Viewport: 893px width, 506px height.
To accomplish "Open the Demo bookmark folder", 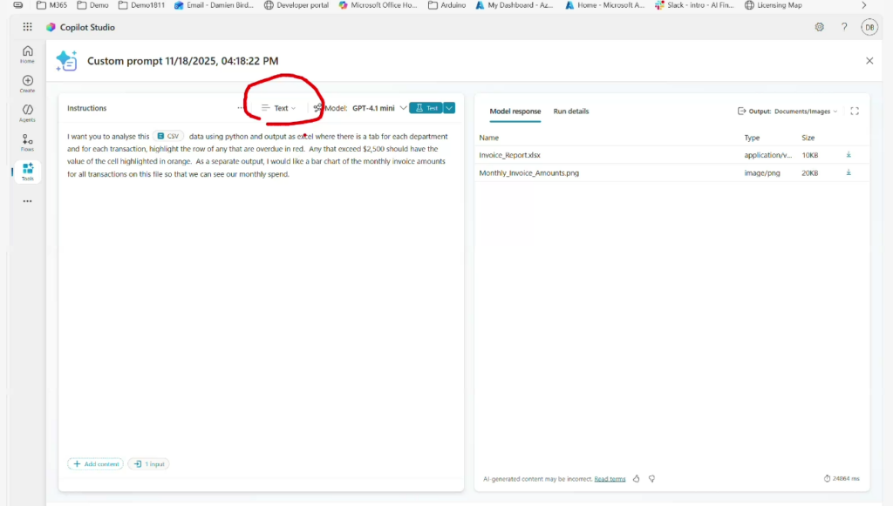I will 92,5.
